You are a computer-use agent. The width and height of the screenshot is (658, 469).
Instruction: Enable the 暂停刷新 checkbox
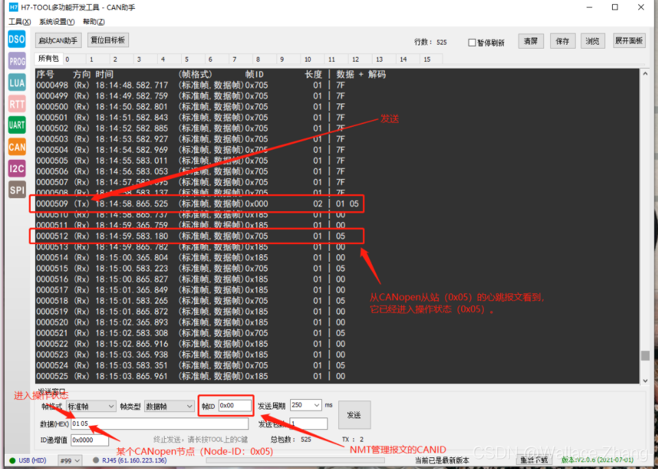tap(472, 43)
